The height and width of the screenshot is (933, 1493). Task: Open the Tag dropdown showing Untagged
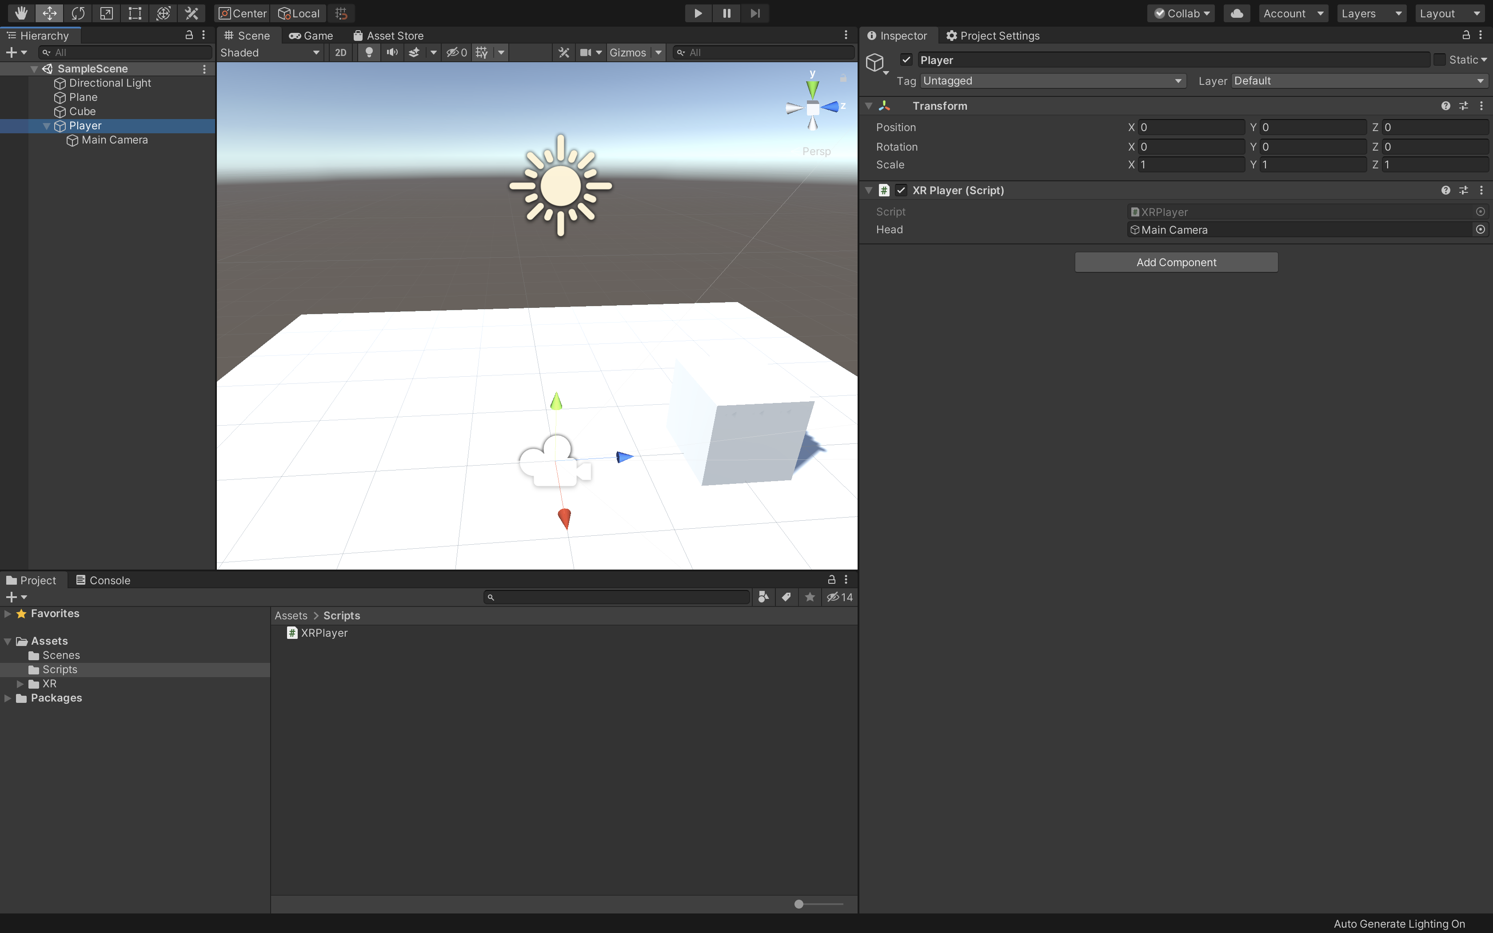tap(1052, 81)
